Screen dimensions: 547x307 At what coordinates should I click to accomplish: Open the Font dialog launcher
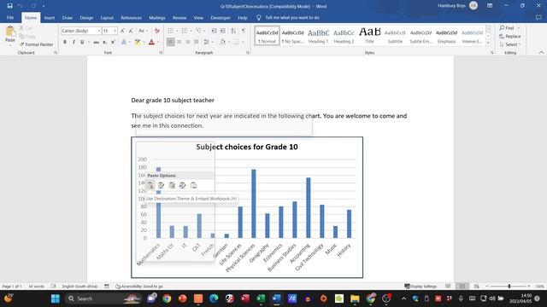click(x=161, y=53)
